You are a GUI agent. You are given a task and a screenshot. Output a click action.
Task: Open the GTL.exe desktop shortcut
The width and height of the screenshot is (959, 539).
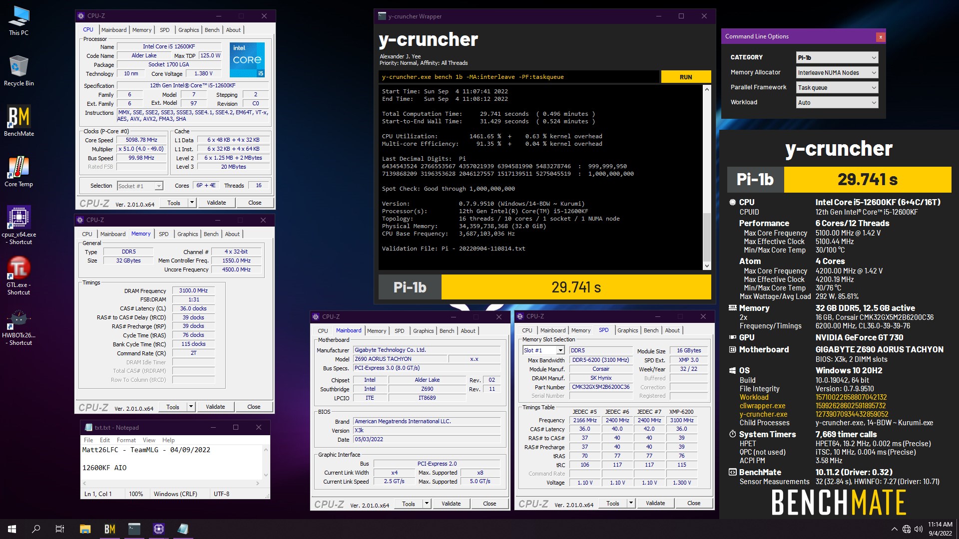pyautogui.click(x=19, y=275)
